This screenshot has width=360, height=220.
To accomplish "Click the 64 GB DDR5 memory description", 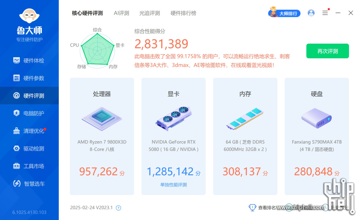I will (245, 146).
